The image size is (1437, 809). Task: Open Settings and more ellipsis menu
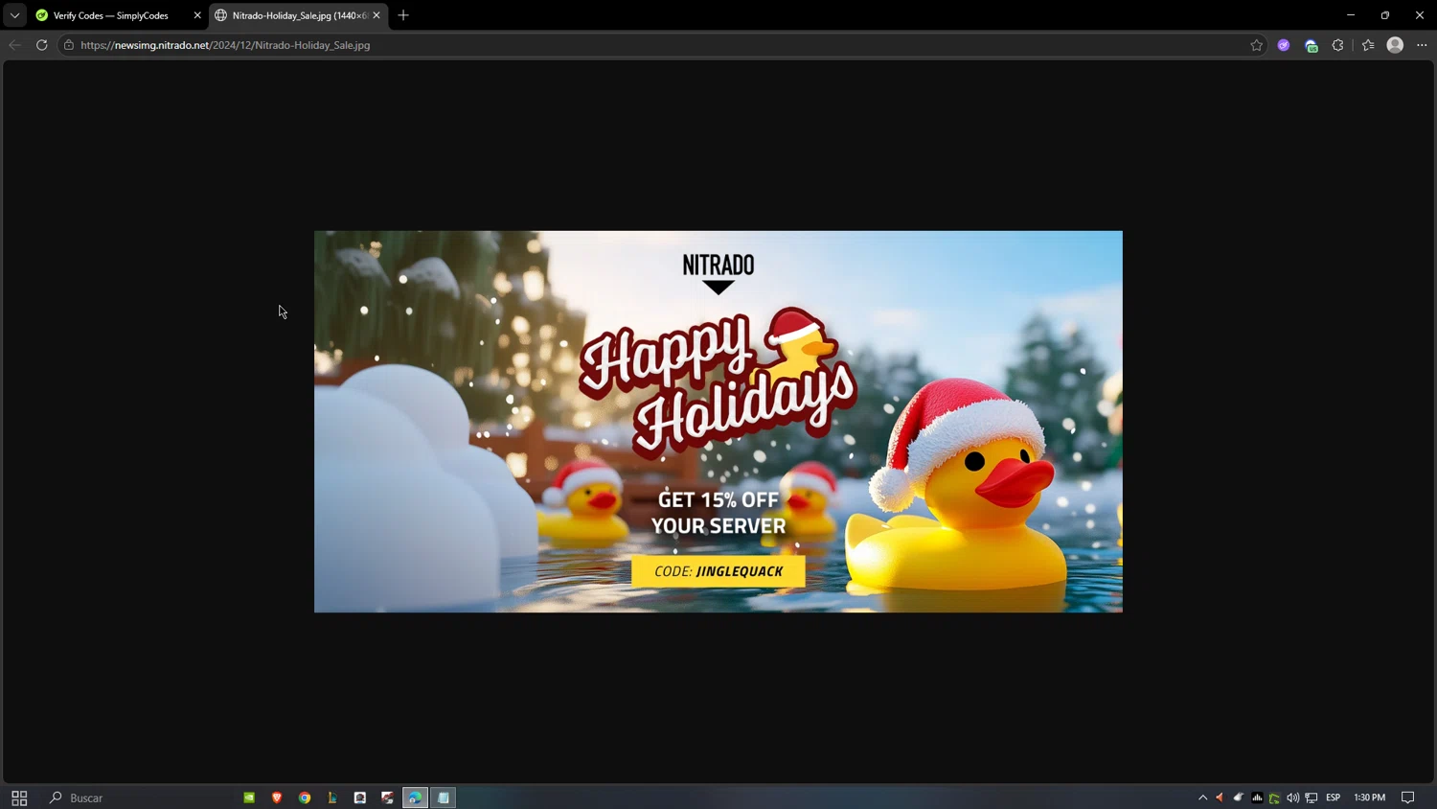(1422, 45)
